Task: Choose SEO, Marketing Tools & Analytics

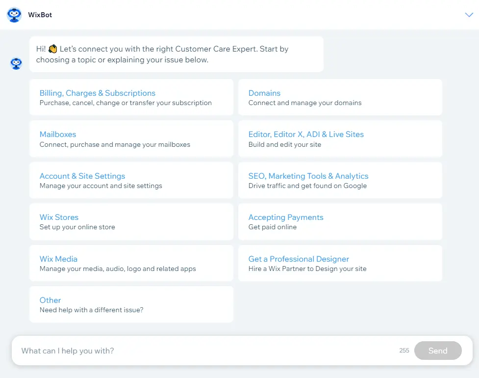Action: (x=340, y=181)
